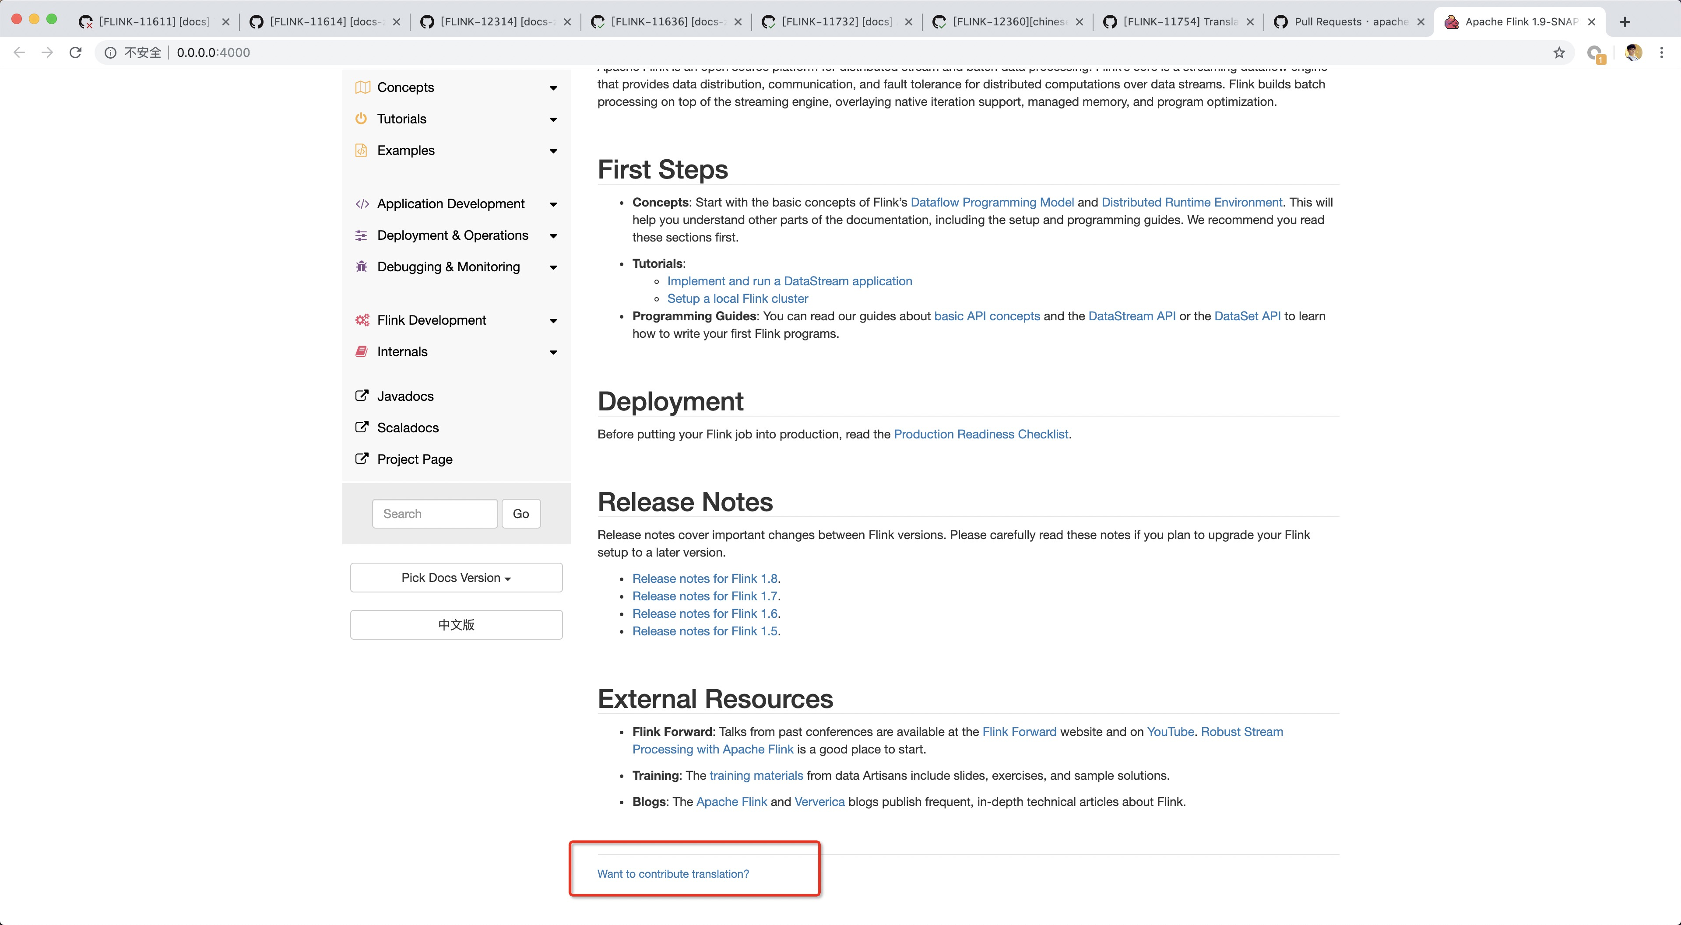Switch to the FLINK-11732 tab

(837, 21)
